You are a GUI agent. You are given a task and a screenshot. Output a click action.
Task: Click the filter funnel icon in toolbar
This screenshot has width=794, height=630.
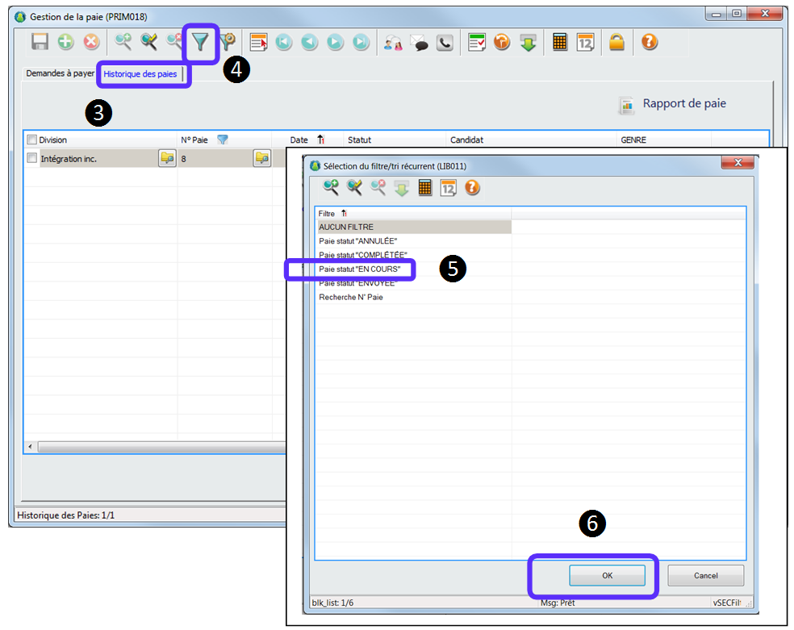(201, 43)
